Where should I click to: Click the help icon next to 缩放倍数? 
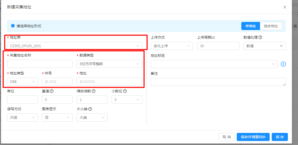click(x=94, y=91)
